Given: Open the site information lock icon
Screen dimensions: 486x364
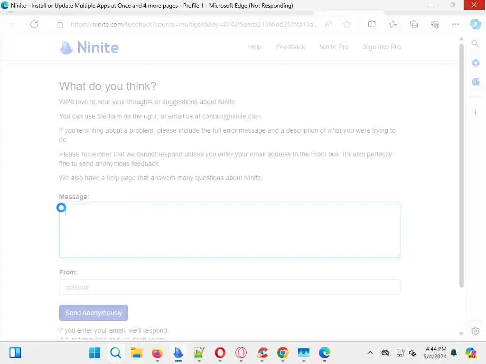Looking at the screenshot, I should tap(60, 24).
